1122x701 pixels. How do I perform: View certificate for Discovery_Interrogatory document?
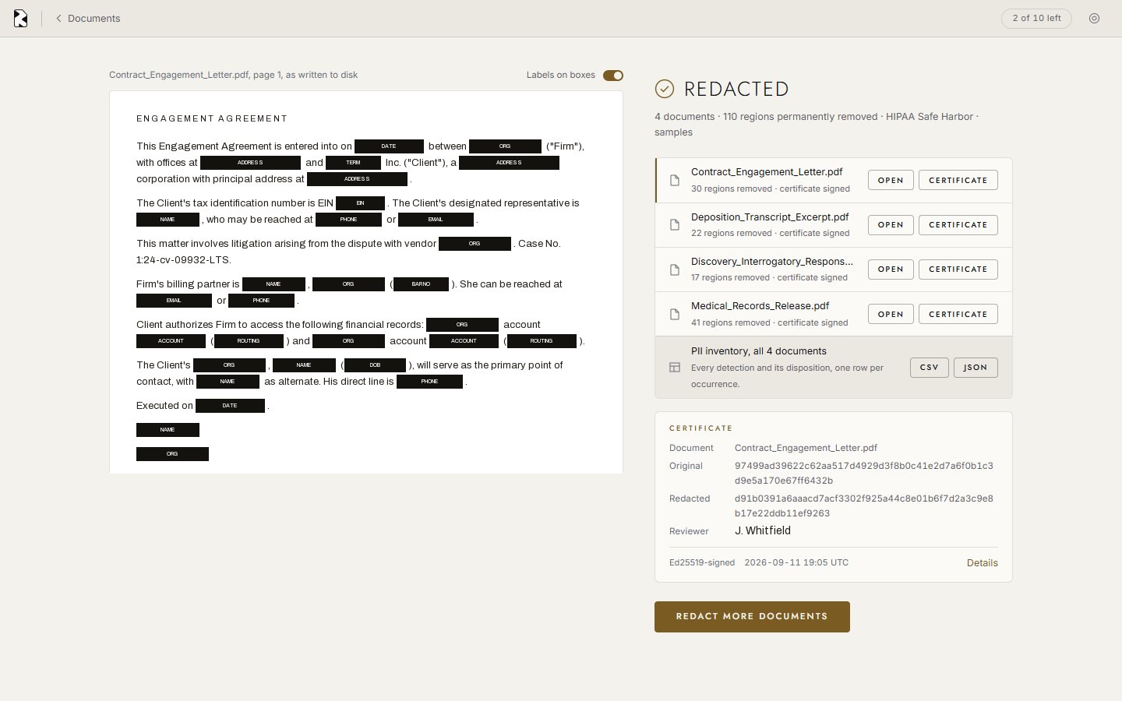[958, 269]
